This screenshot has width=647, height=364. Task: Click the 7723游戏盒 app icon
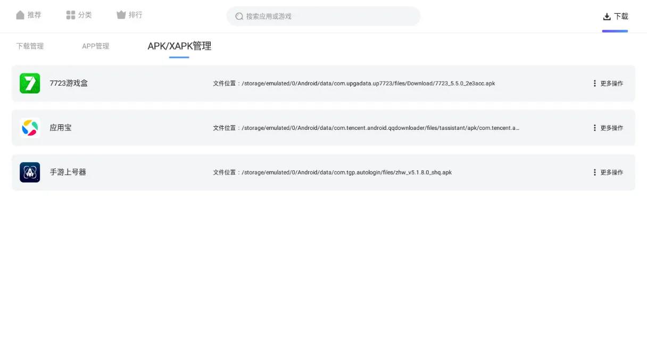click(x=30, y=83)
